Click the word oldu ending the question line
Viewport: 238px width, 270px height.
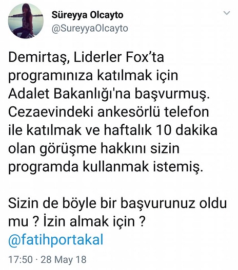(x=213, y=203)
